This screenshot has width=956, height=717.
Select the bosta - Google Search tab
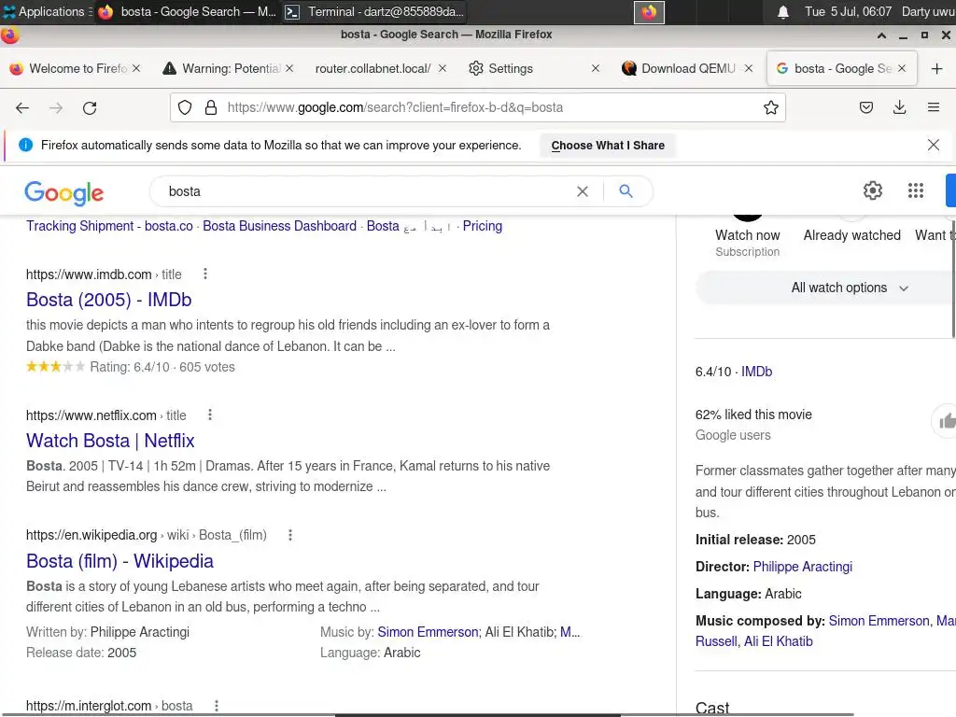(841, 68)
